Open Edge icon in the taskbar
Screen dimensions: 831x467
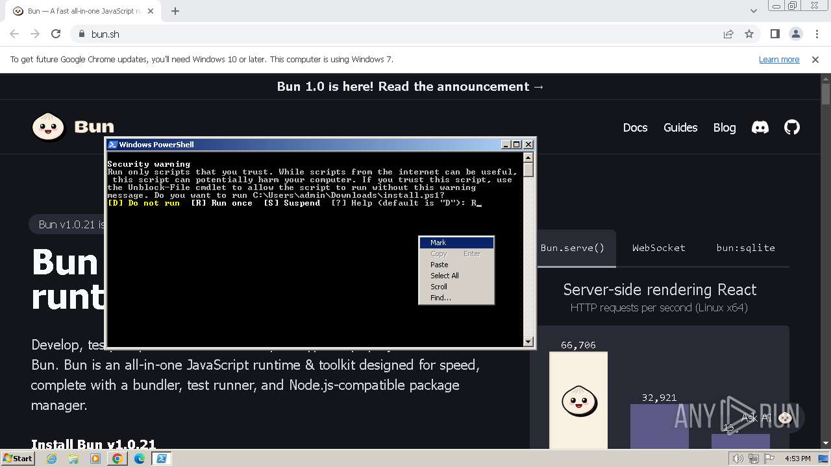(x=140, y=459)
